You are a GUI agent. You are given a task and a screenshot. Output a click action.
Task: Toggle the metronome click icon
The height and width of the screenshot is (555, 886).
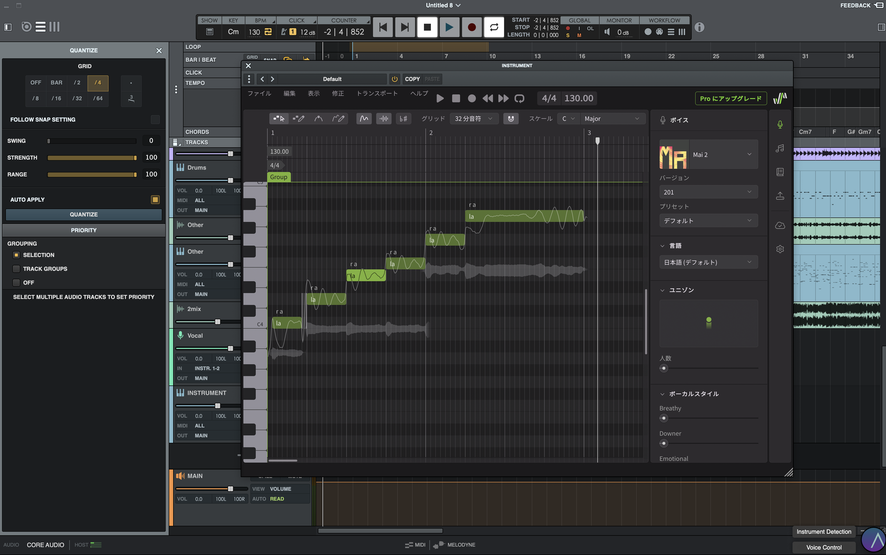pyautogui.click(x=283, y=32)
